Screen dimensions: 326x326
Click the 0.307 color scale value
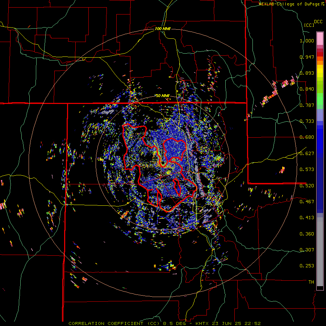(307, 250)
